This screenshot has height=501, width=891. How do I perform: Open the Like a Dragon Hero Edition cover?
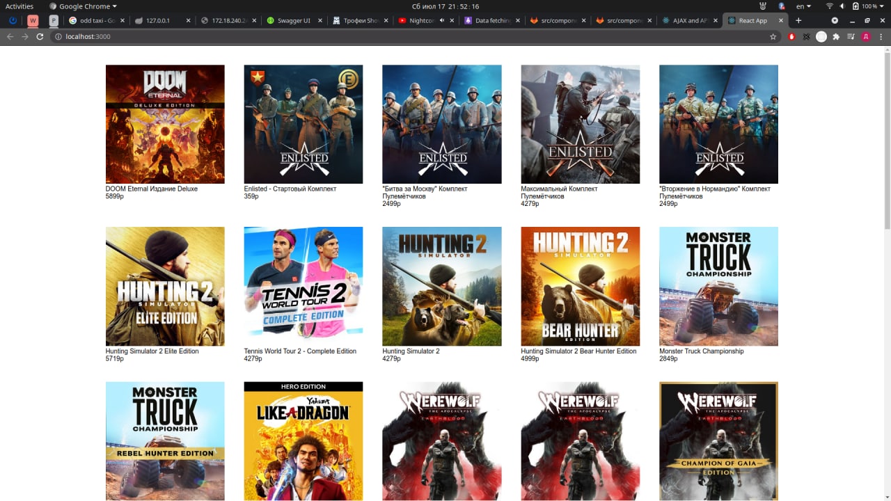click(303, 441)
